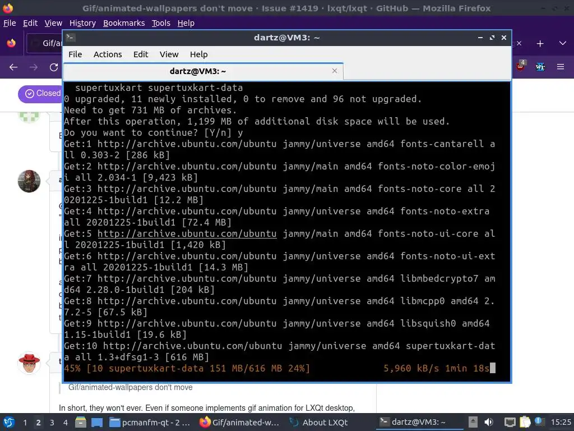Select the Gif/animated-wallpapers Firefox tab
This screenshot has width=574, height=431.
[45, 43]
